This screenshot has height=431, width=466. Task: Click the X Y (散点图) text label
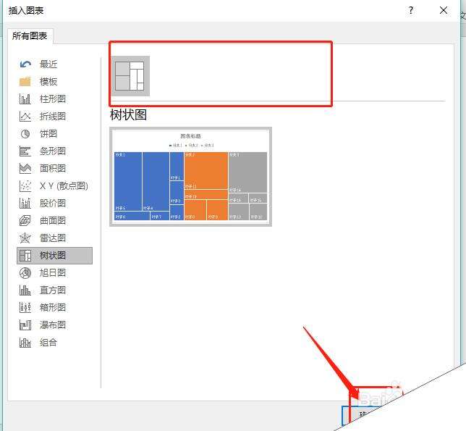pos(64,186)
